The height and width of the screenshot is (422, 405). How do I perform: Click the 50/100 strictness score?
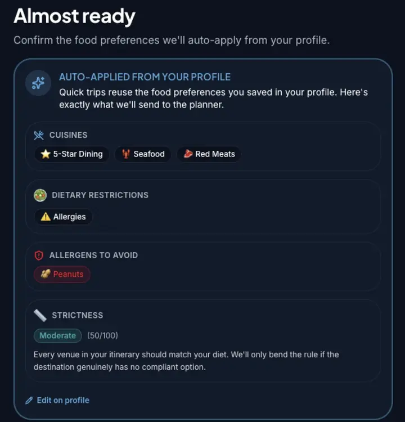point(102,335)
